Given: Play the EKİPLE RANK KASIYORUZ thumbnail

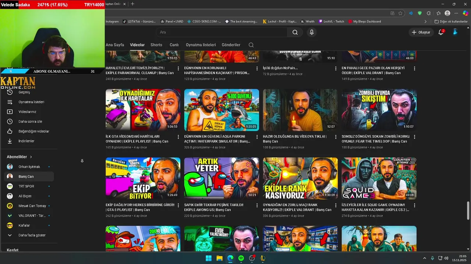Looking at the screenshot, I should [x=300, y=179].
